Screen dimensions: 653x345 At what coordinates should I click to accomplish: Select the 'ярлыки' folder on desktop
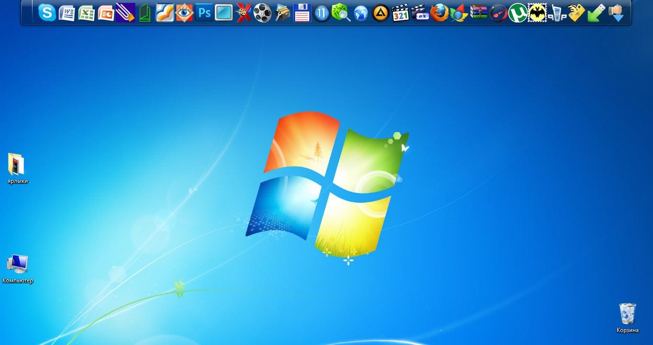coord(17,168)
